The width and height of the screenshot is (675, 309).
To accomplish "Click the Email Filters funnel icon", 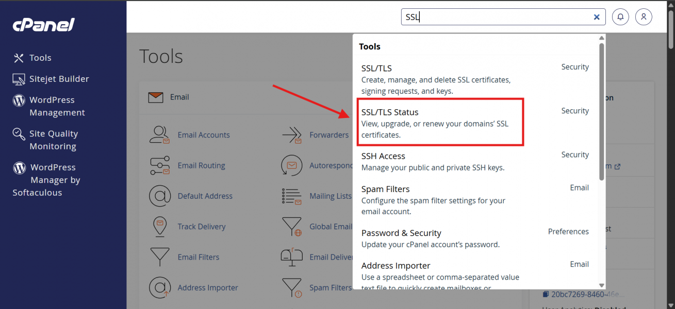I will point(159,256).
